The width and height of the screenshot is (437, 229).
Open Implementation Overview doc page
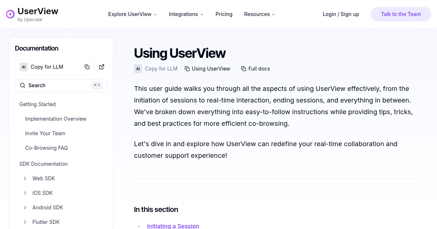point(56,119)
